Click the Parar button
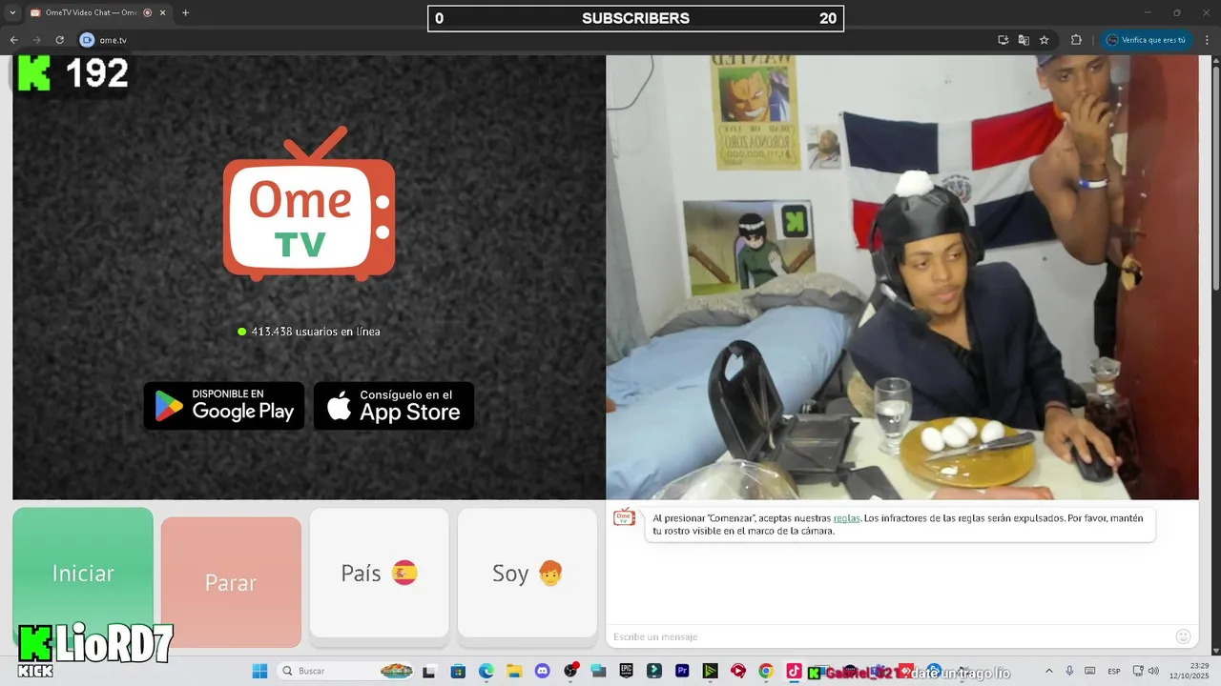This screenshot has height=686, width=1221. 231,582
